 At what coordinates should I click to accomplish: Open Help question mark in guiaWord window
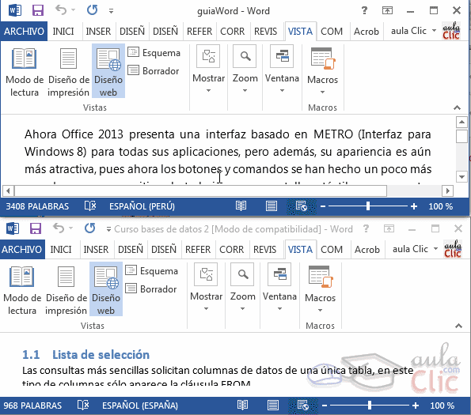coord(364,11)
